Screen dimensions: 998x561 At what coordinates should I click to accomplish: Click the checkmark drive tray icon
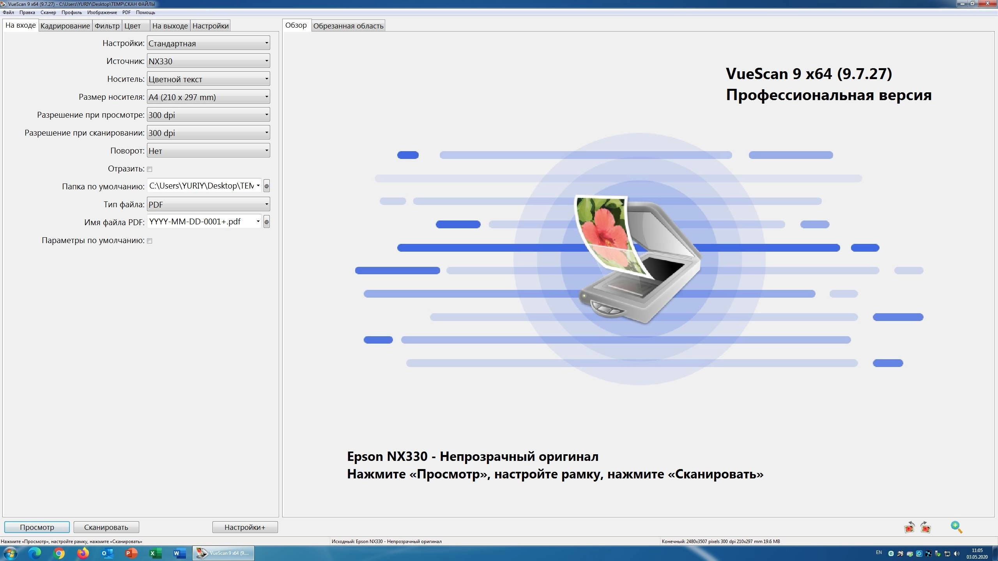(910, 553)
